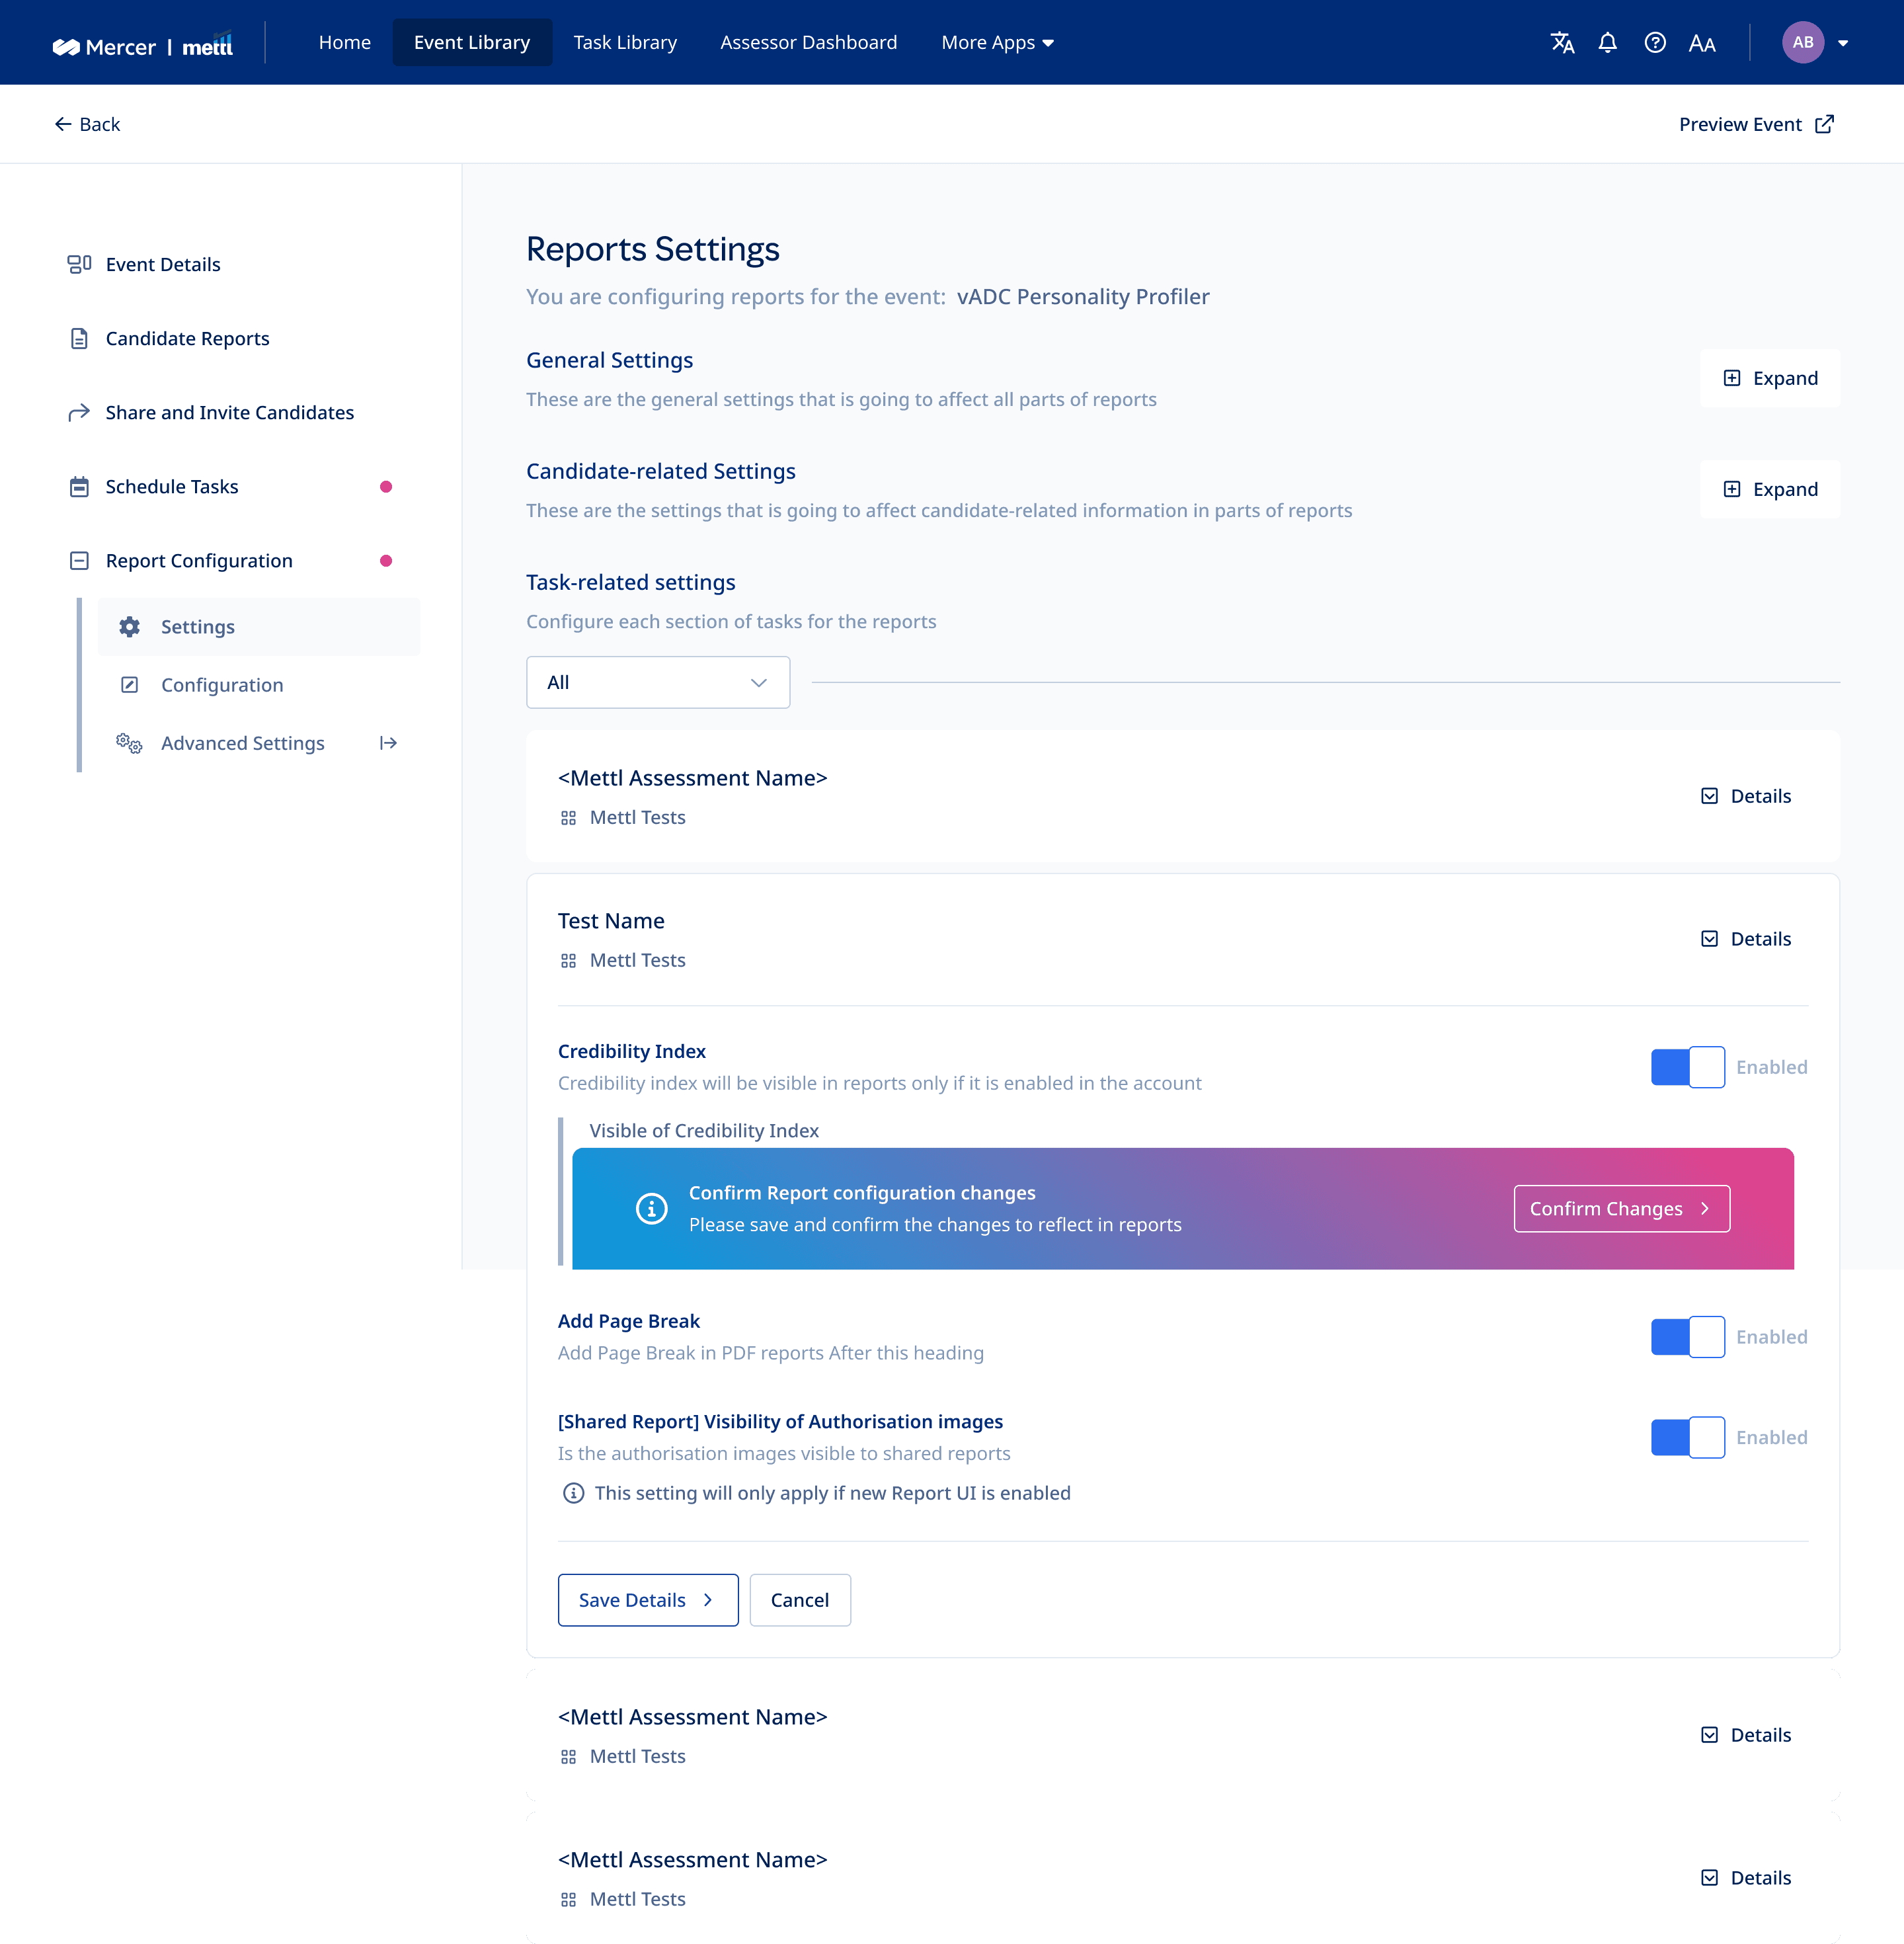Open Candidate Reports in sidebar
Screen dimensions: 1904x1944
pos(187,338)
